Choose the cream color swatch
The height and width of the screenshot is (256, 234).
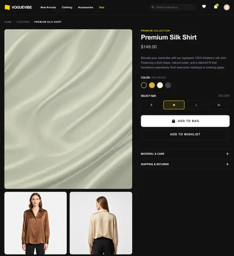point(160,85)
